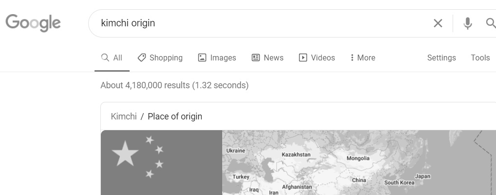Viewport: 496px width, 195px height.
Task: Click the News newspaper icon
Action: tap(256, 58)
